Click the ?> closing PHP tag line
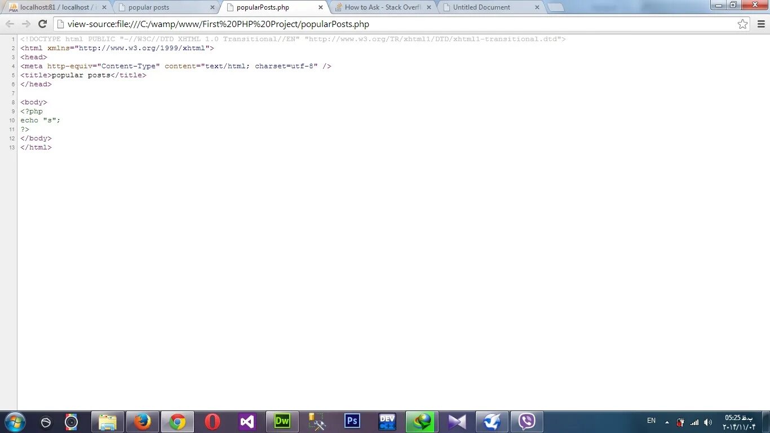 (x=25, y=129)
